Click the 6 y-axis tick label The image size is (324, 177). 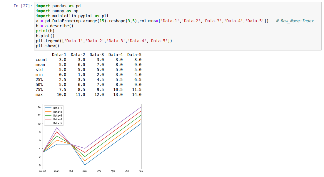tap(40, 140)
